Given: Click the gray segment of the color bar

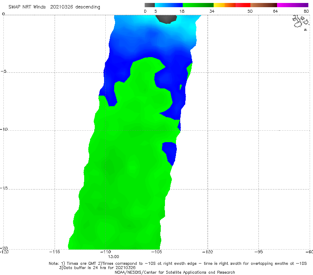Looking at the screenshot, I should (x=149, y=5).
